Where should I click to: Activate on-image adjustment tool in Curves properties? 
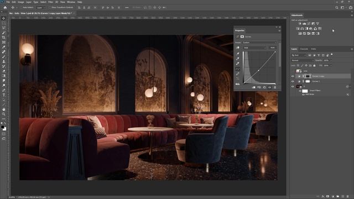[x=237, y=48]
